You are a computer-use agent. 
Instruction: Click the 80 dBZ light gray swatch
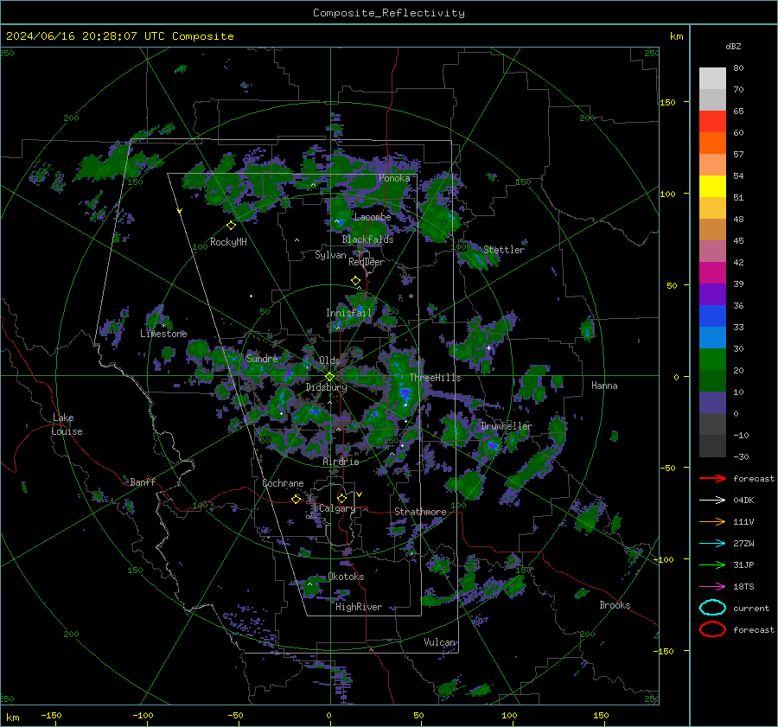click(x=712, y=78)
